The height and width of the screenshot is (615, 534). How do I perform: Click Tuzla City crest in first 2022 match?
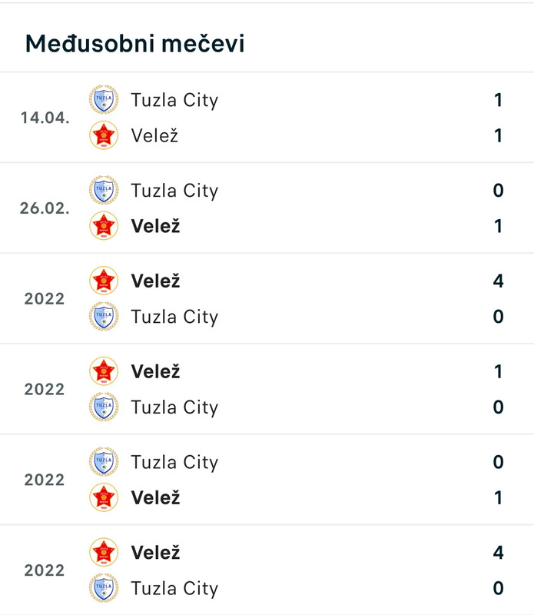pos(104,317)
